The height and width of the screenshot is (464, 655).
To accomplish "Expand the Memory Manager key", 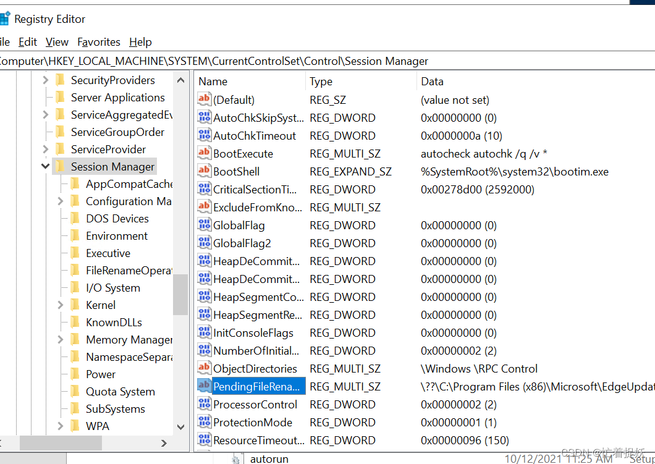I will 60,339.
